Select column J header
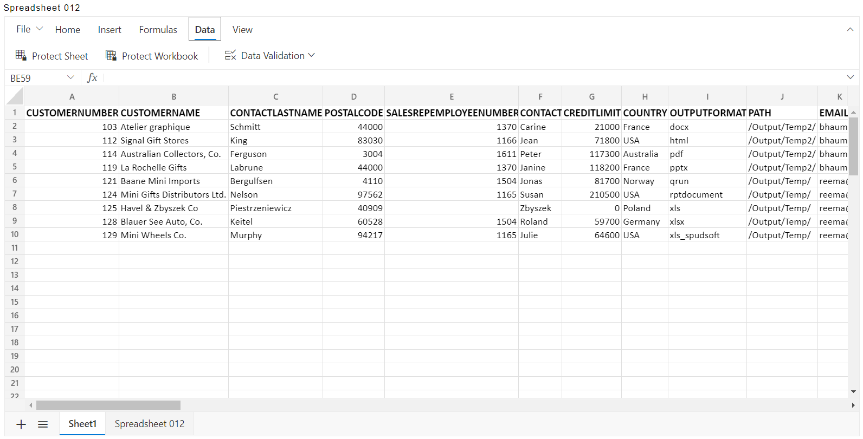This screenshot has width=863, height=439. (782, 96)
